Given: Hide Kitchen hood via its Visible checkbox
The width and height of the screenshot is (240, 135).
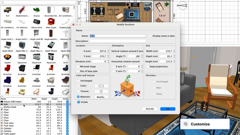Looking at the screenshot, I should coord(67,107).
